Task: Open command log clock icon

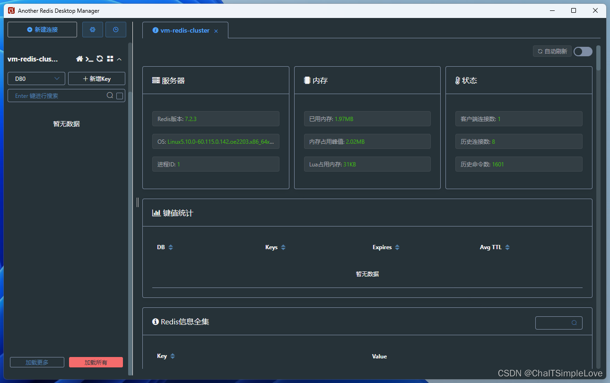Action: 116,29
